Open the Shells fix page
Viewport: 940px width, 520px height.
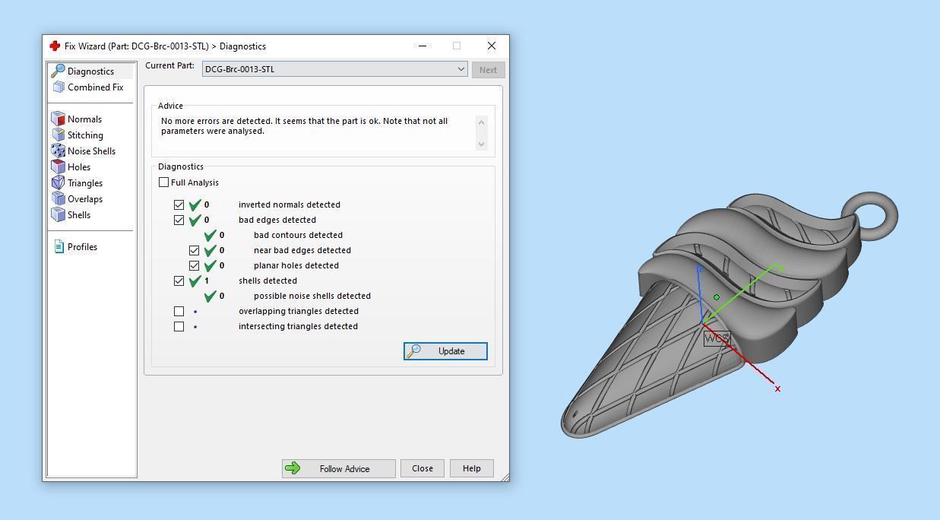point(79,214)
